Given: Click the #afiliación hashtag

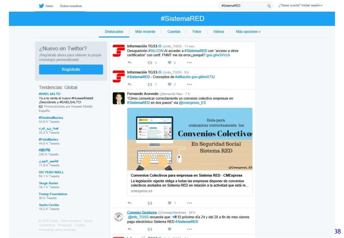Looking at the screenshot, I should (x=183, y=77).
